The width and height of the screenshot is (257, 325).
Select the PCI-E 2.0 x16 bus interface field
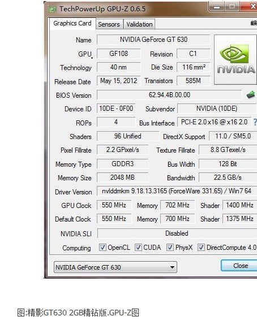pos(214,122)
